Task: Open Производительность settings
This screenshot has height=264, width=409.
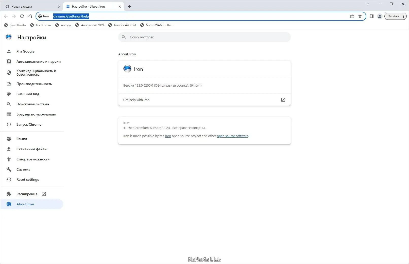Action: (x=32, y=84)
